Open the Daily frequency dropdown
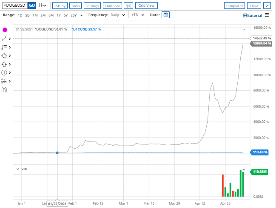 coord(118,15)
